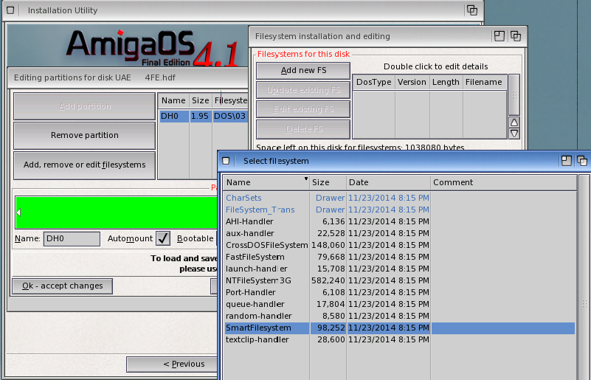Toggle the Automount checkbox
591x380 pixels.
(x=163, y=238)
